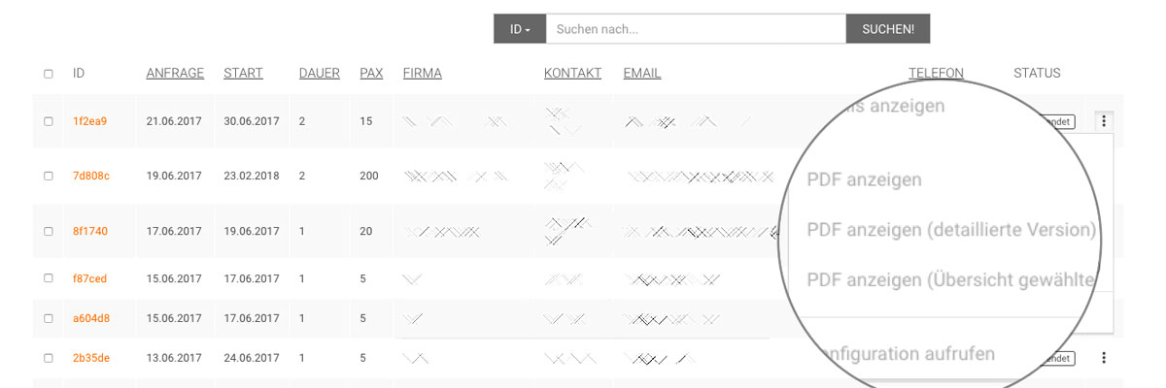Viewport: 1166px width, 388px height.
Task: Open the three-dot menu for row 1f2ea9
Action: tap(1104, 121)
